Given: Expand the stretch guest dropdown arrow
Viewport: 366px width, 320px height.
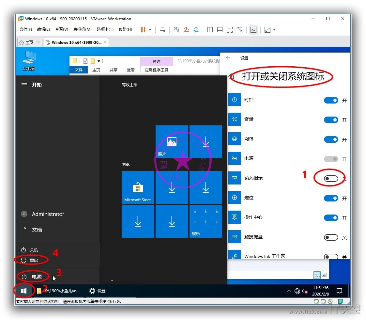Looking at the screenshot, I should (274, 30).
